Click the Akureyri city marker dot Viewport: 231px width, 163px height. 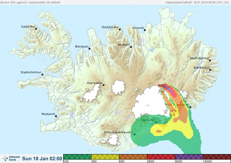(x=131, y=47)
